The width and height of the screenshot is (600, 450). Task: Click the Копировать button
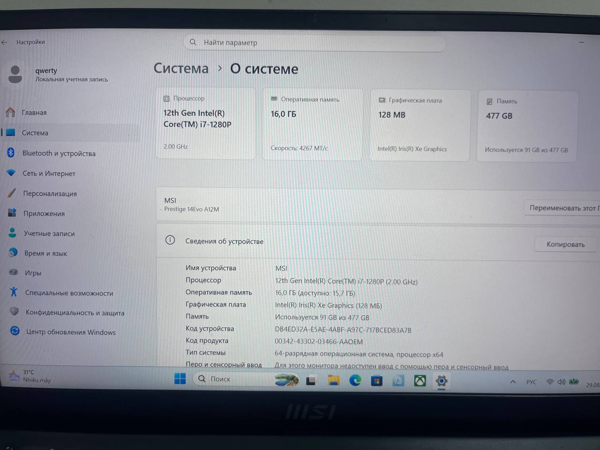coord(565,244)
